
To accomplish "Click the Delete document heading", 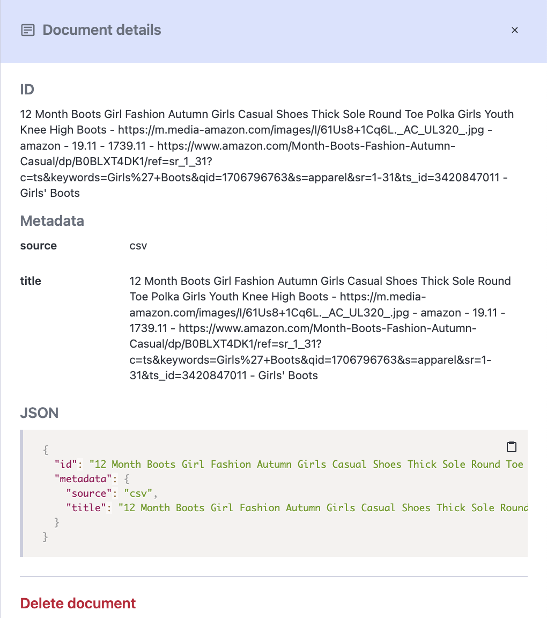I will 78,603.
